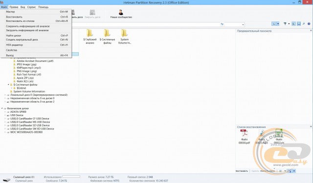
Task: Select PNG Image (.png) tree folder
Action: 26,71
